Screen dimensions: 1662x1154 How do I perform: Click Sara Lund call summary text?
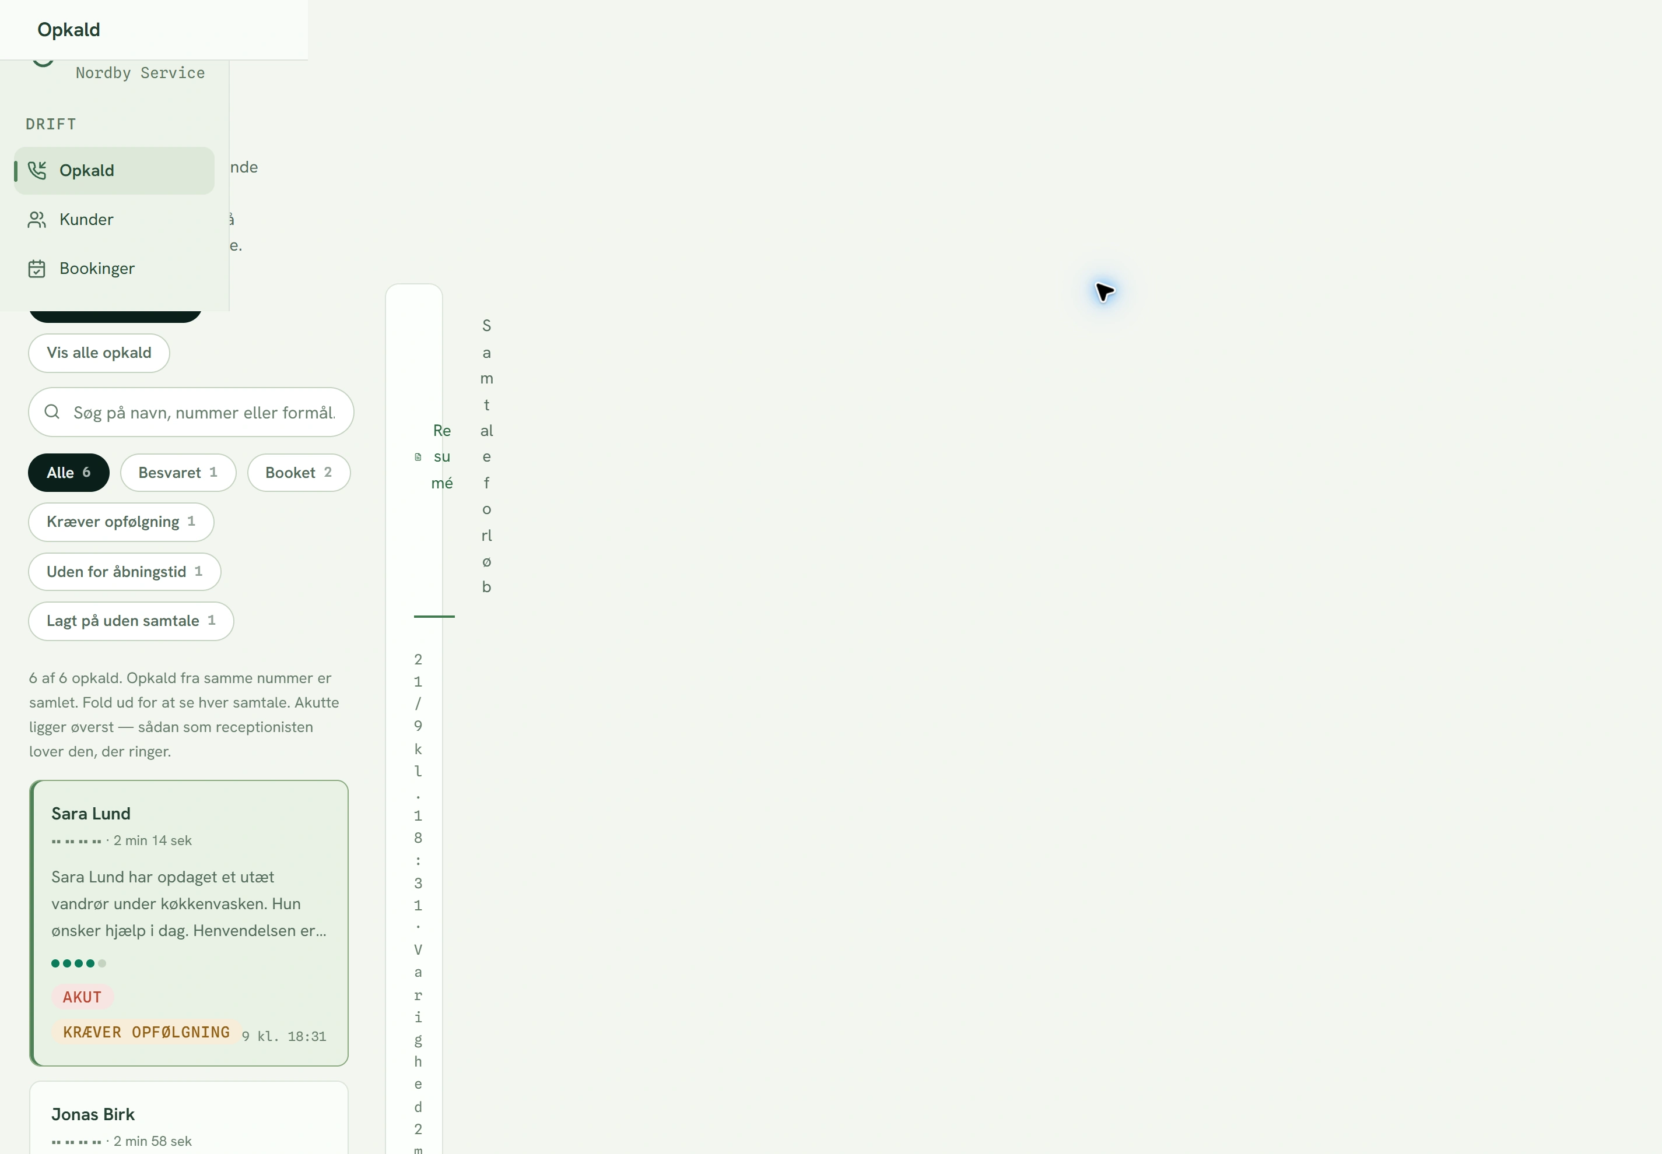189,904
